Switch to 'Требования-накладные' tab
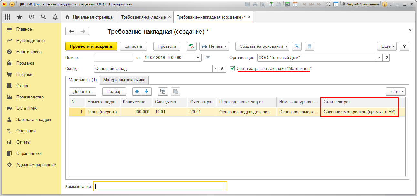Image resolution: width=417 pixels, height=196 pixels. (x=143, y=17)
